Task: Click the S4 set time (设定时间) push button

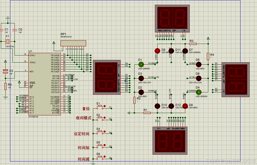Action: (x=100, y=132)
